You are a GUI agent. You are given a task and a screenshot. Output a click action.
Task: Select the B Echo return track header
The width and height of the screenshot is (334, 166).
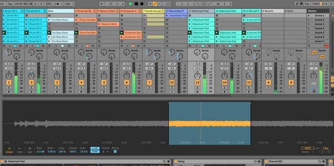pyautogui.click(x=295, y=11)
